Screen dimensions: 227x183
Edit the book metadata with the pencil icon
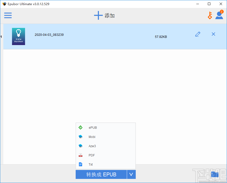click(198, 34)
